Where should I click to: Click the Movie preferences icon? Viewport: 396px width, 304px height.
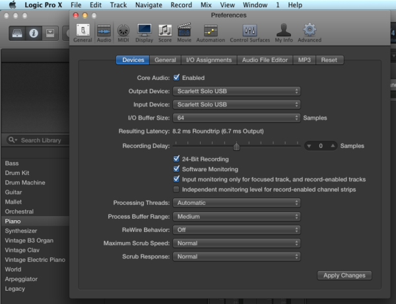pos(184,32)
